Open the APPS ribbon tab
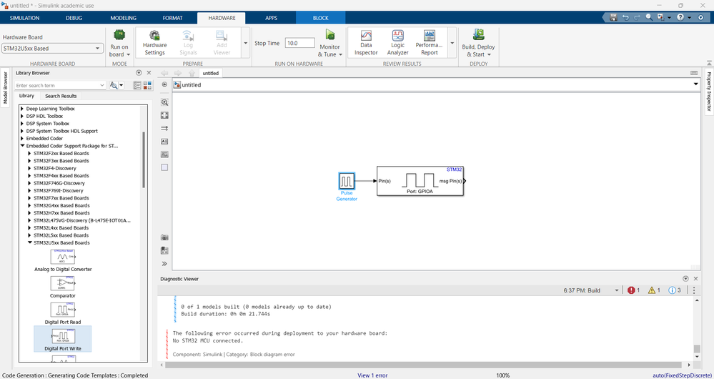 272,18
